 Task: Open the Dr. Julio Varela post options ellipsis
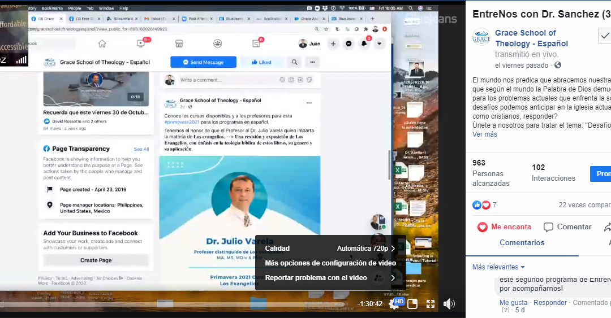click(x=309, y=103)
